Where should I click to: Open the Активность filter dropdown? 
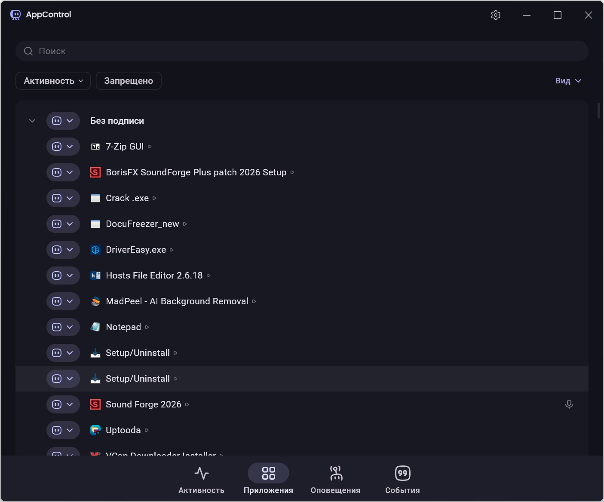pyautogui.click(x=53, y=81)
